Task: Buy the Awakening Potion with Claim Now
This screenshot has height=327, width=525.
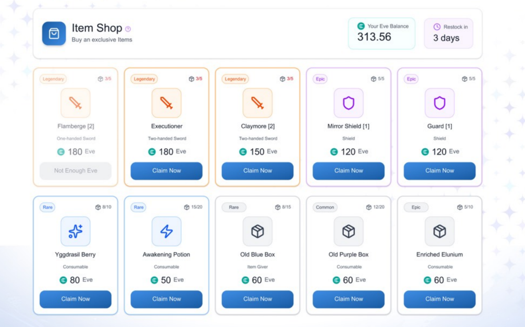Action: [x=166, y=299]
